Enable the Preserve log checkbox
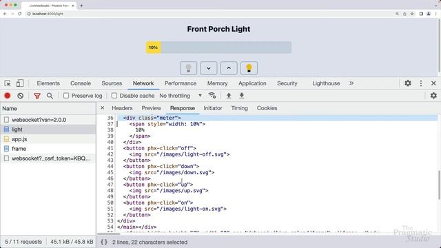Image resolution: width=441 pixels, height=248 pixels. coord(66,96)
